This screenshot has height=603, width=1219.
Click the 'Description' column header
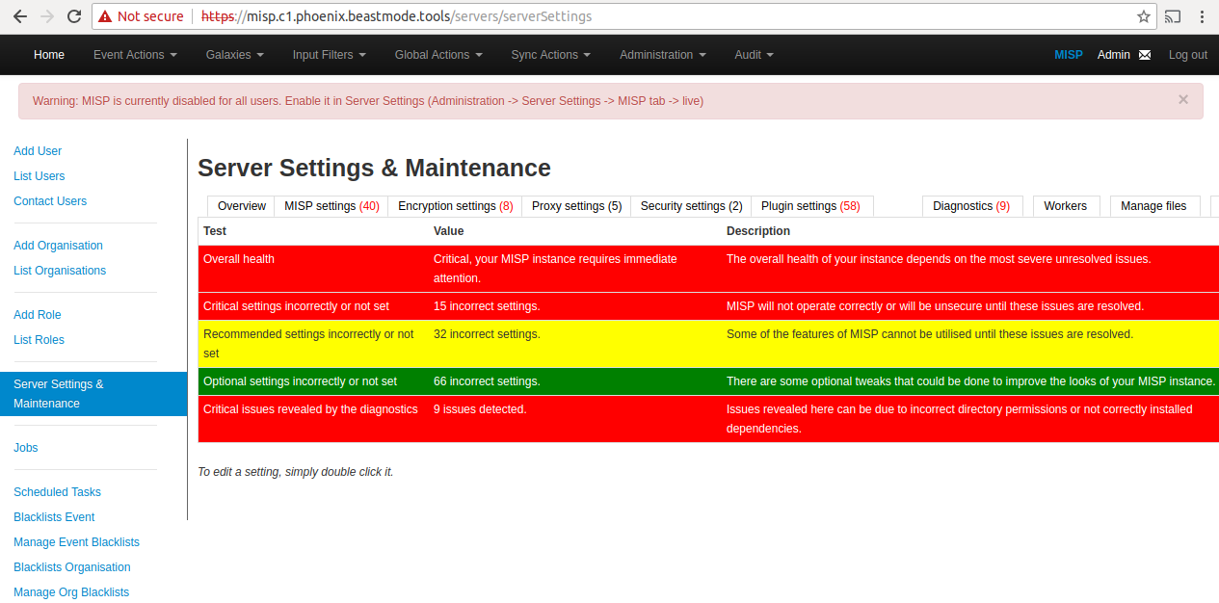(x=758, y=231)
